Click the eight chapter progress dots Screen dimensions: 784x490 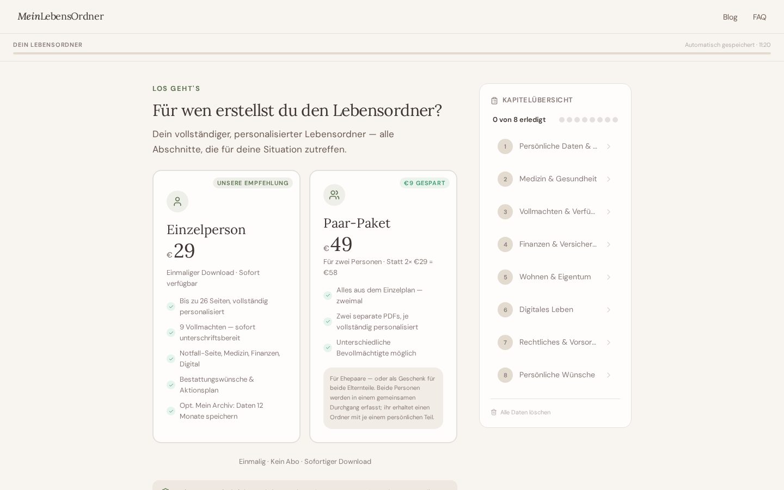pyautogui.click(x=589, y=120)
